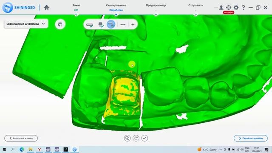The height and width of the screenshot is (153, 272).
Task: Open the scan settings gear button
Action: 60,24
